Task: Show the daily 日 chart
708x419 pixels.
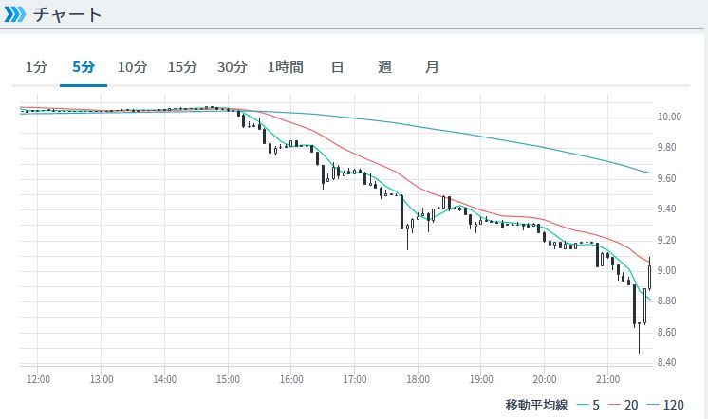Action: pyautogui.click(x=337, y=67)
